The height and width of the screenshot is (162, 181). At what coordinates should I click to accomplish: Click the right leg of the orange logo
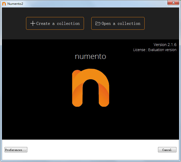pyautogui.click(x=104, y=99)
